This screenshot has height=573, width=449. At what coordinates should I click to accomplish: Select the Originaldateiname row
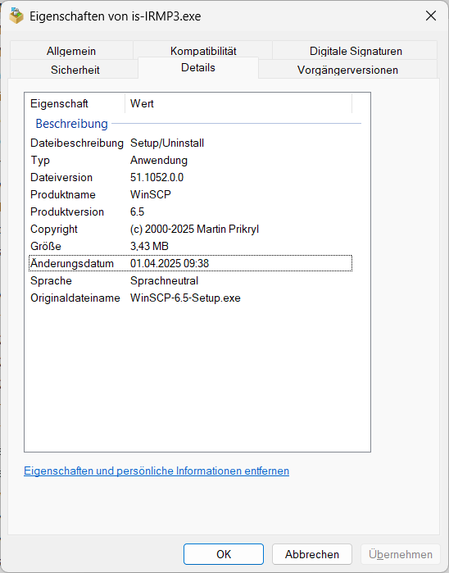tap(190, 298)
